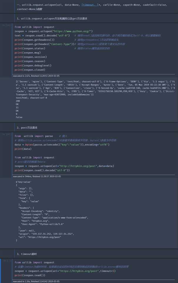The width and height of the screenshot is (178, 283).
Task: Click the response headers output text
Action: pyautogui.click(x=94, y=88)
